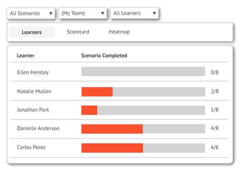
Task: Click the All Scenarios dropdown arrow
Action: (51, 14)
